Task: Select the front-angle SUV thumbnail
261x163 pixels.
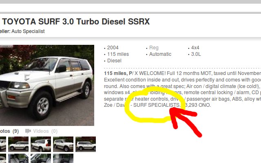Action: click(63, 144)
